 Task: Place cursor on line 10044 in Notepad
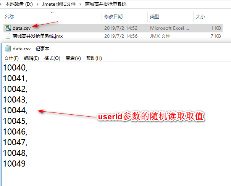[x=15, y=111]
